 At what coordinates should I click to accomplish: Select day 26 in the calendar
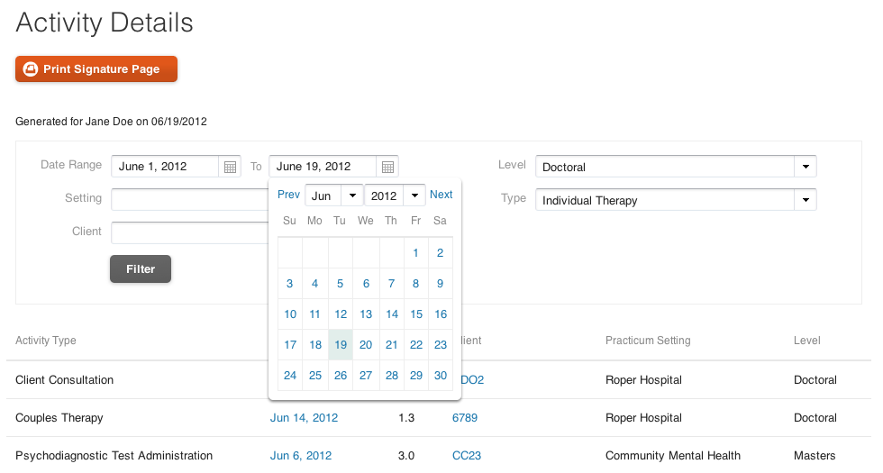[x=341, y=375]
